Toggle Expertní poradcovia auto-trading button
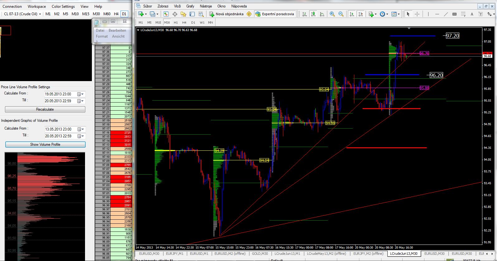The image size is (497, 261). point(275,14)
